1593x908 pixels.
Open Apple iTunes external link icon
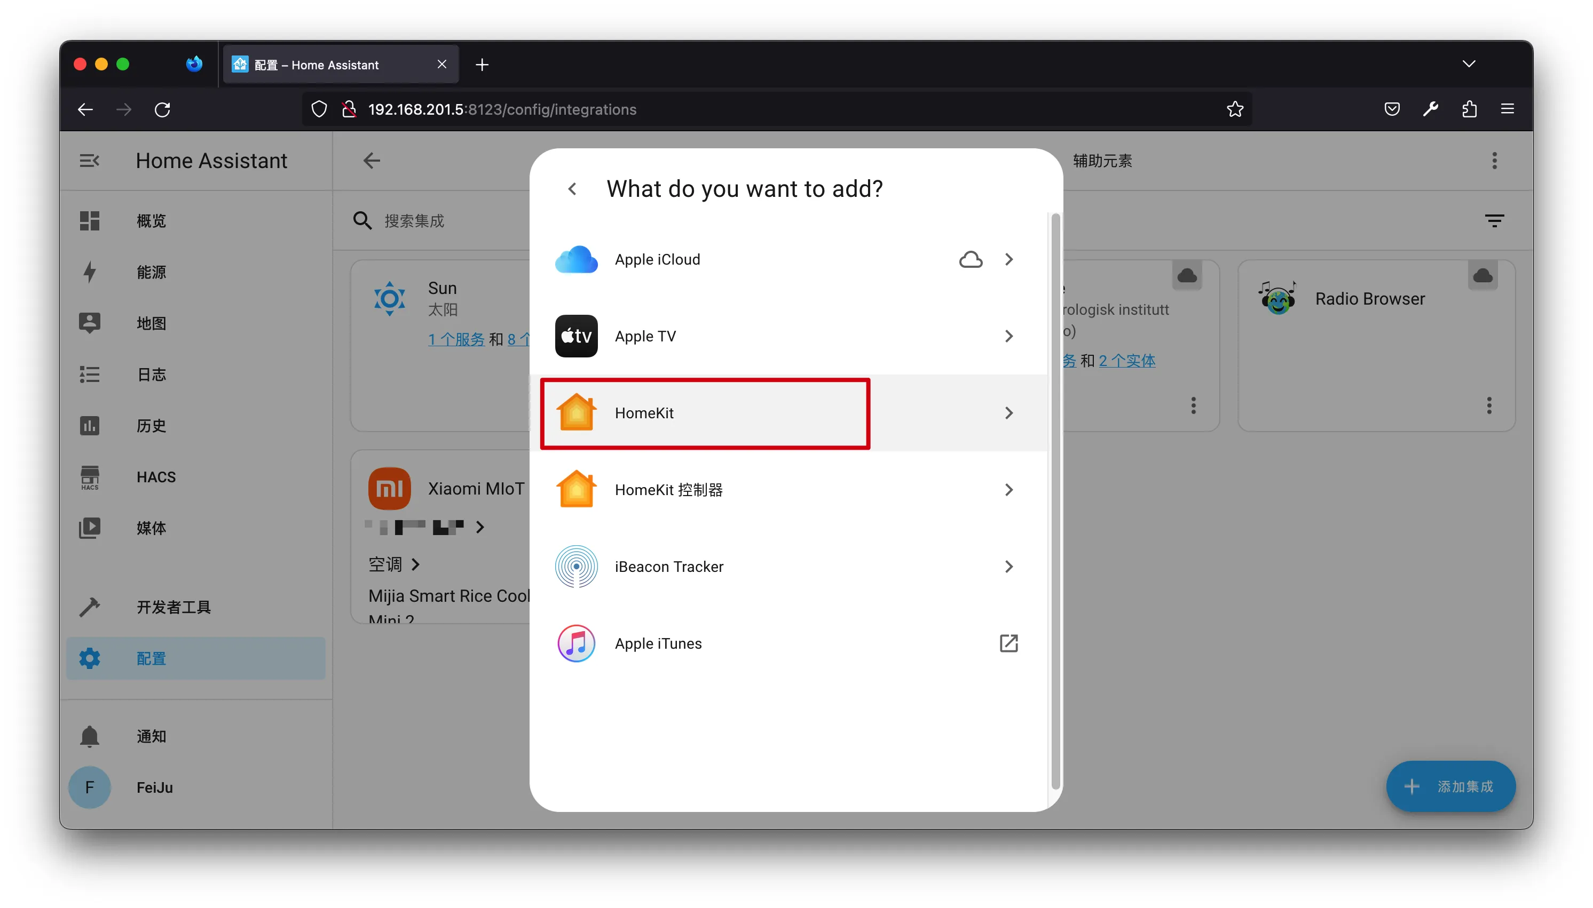pos(1008,643)
